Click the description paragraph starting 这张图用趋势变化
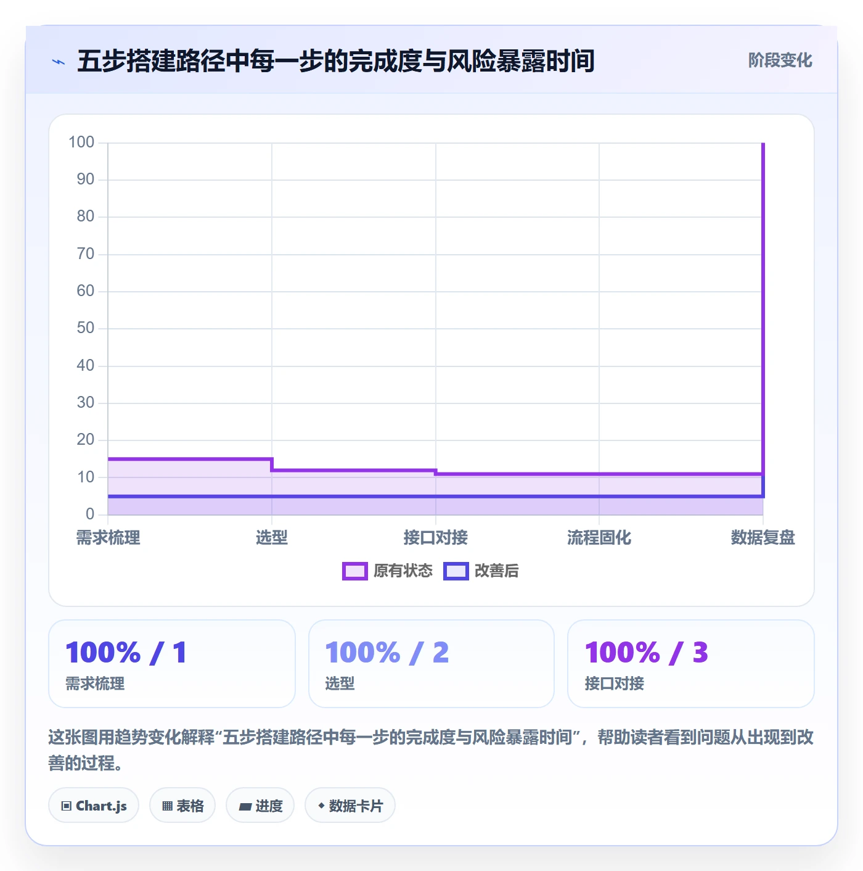 click(x=431, y=750)
